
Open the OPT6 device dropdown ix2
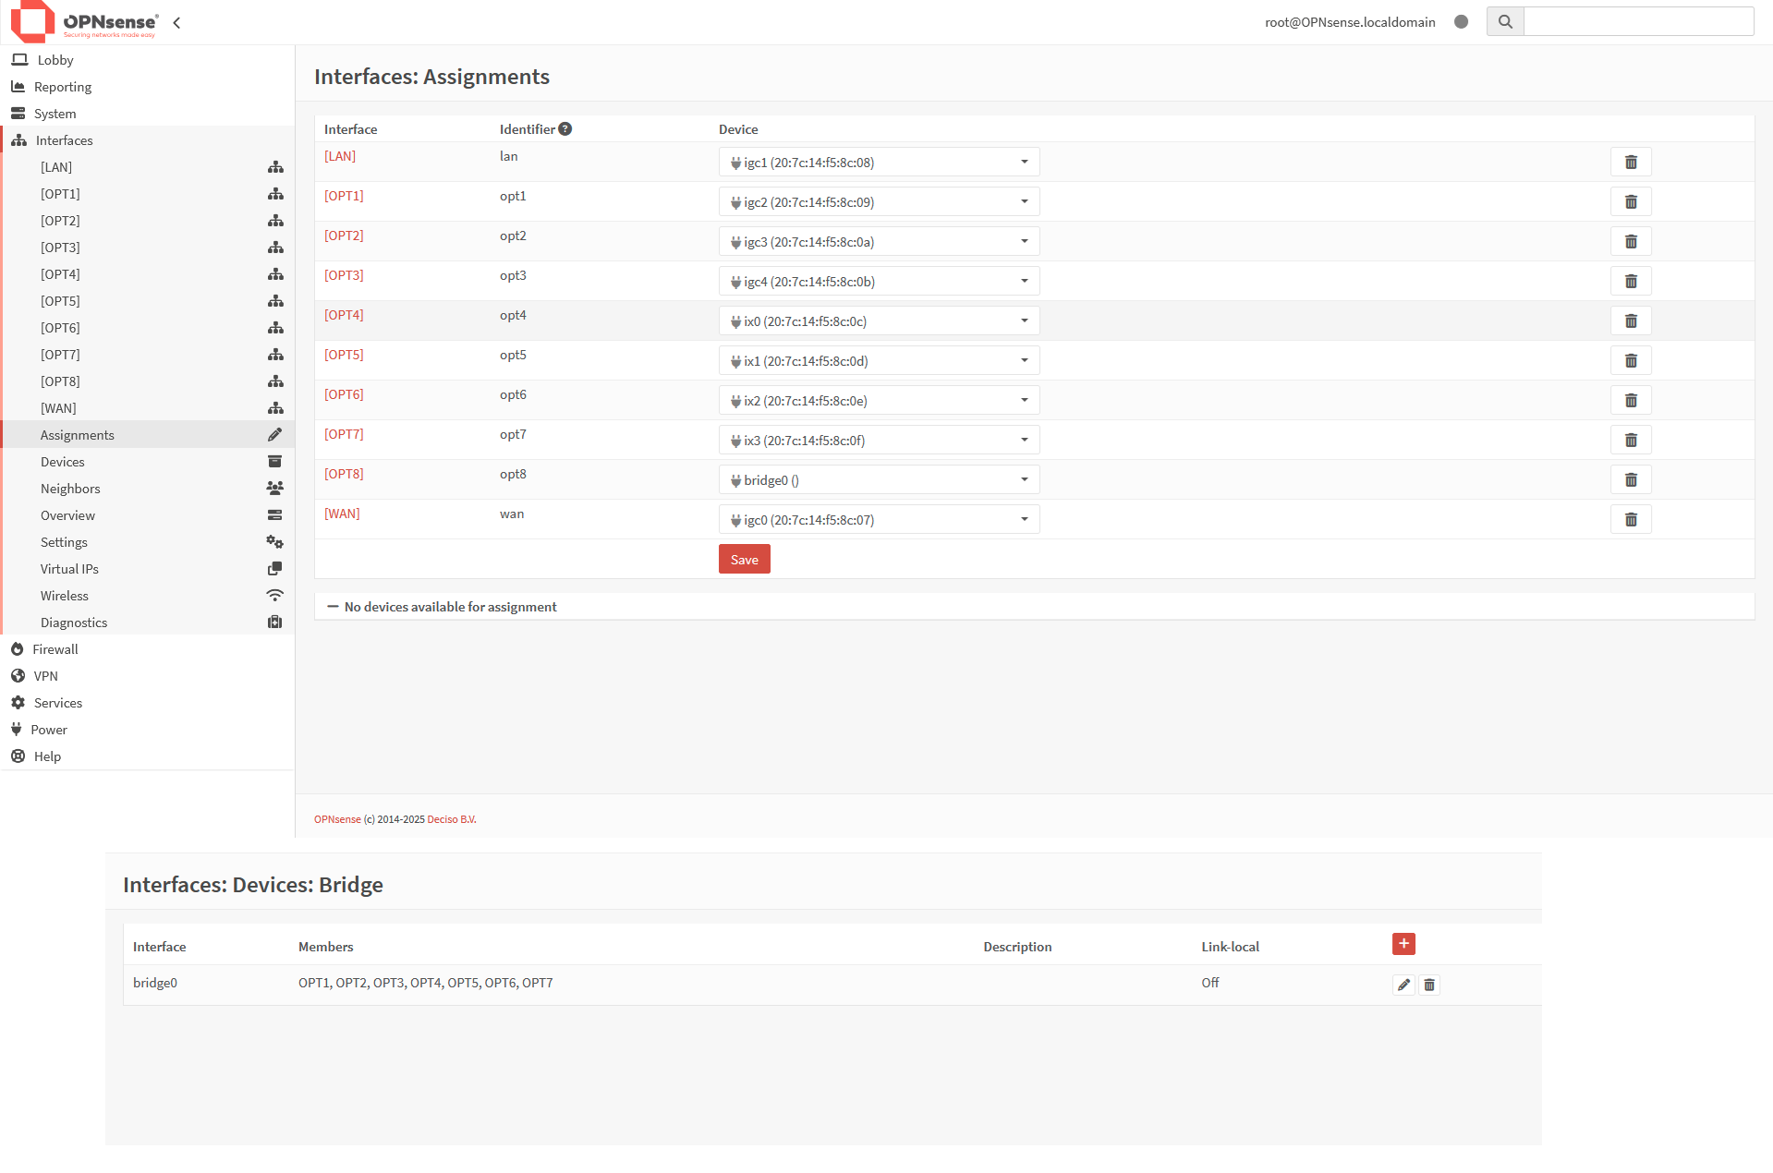[879, 401]
